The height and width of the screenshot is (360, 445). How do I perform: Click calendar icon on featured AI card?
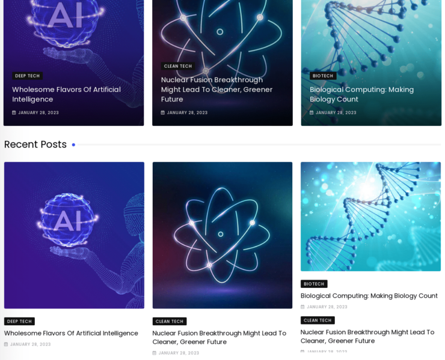14,113
